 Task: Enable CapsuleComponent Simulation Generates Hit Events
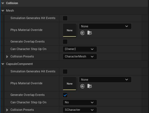(65, 72)
